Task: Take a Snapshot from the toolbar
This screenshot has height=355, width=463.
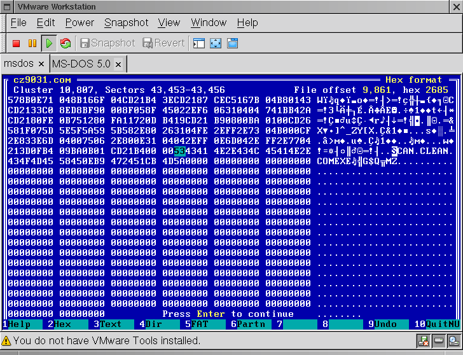Action: coord(107,43)
